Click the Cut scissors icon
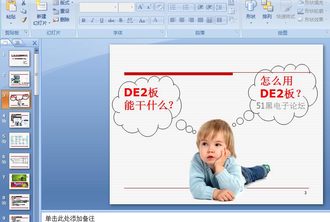Screen dimensions: 330x222 (x=24, y=3)
